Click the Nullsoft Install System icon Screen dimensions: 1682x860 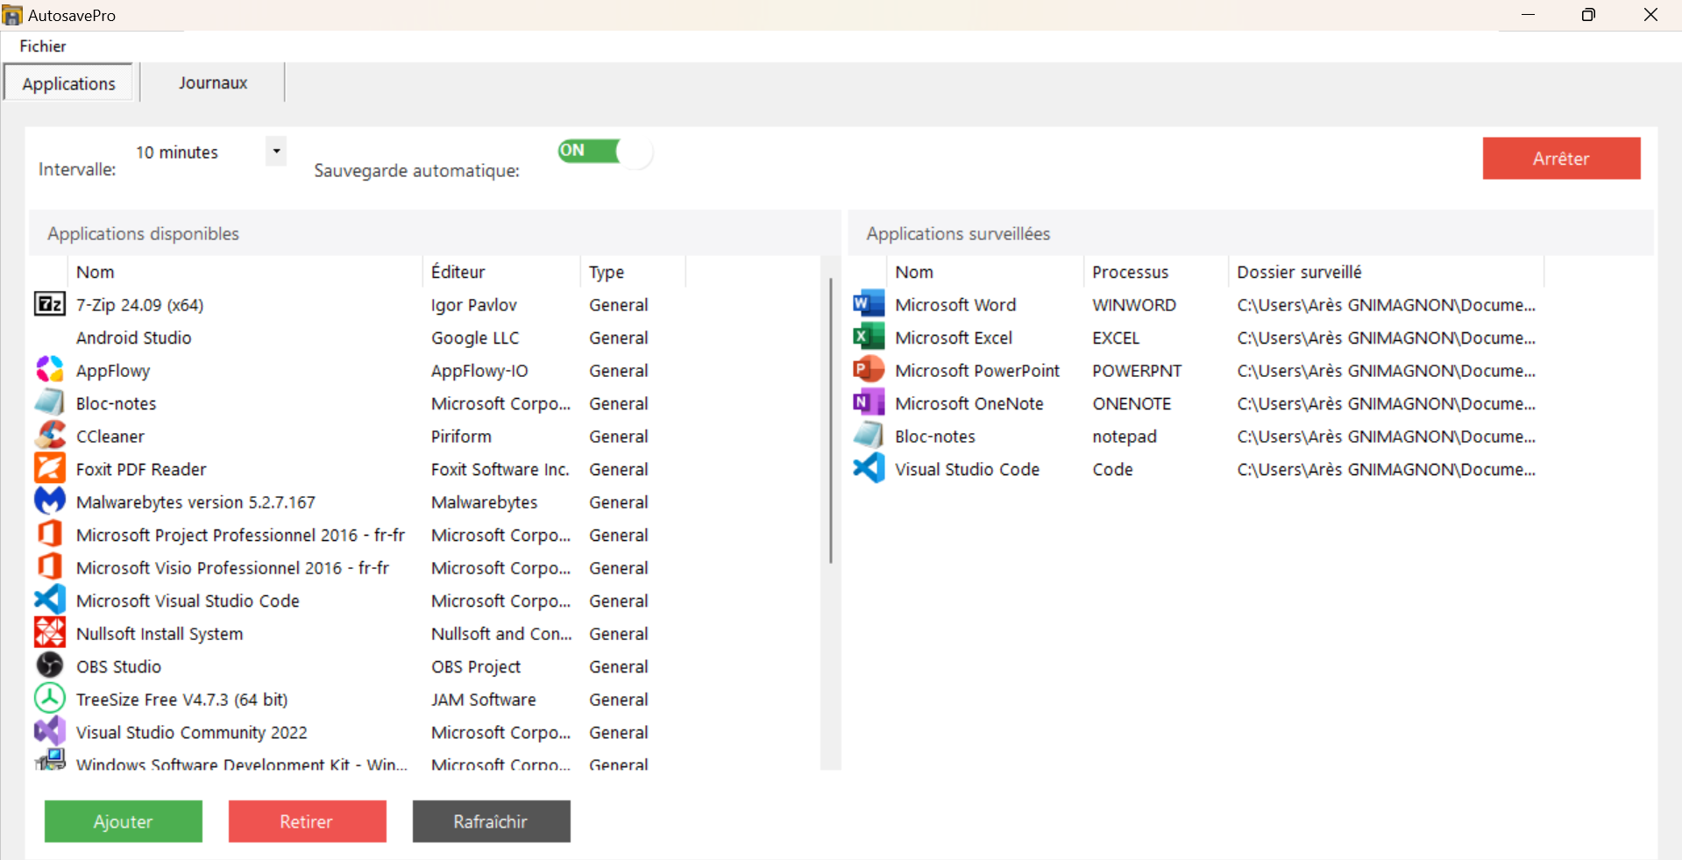[x=50, y=633]
